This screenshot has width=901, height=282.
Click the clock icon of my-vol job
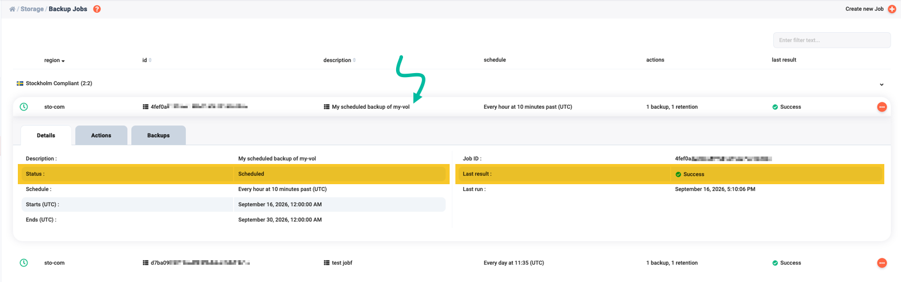point(24,107)
